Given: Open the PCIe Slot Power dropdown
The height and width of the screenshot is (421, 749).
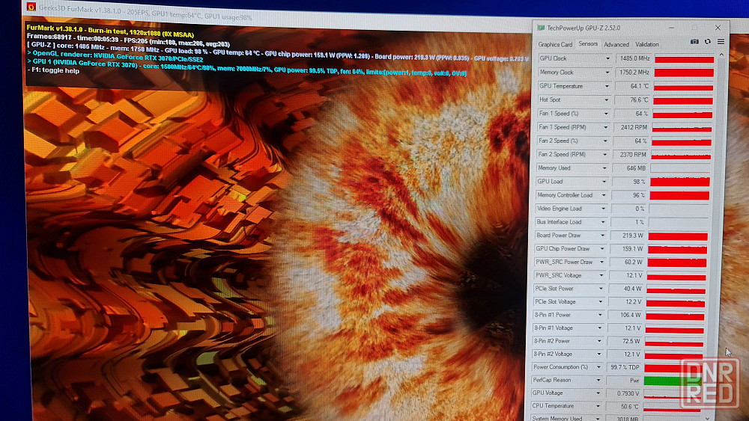Looking at the screenshot, I should pos(601,289).
